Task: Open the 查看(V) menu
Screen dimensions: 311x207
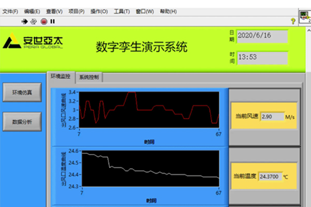Action: [54, 11]
